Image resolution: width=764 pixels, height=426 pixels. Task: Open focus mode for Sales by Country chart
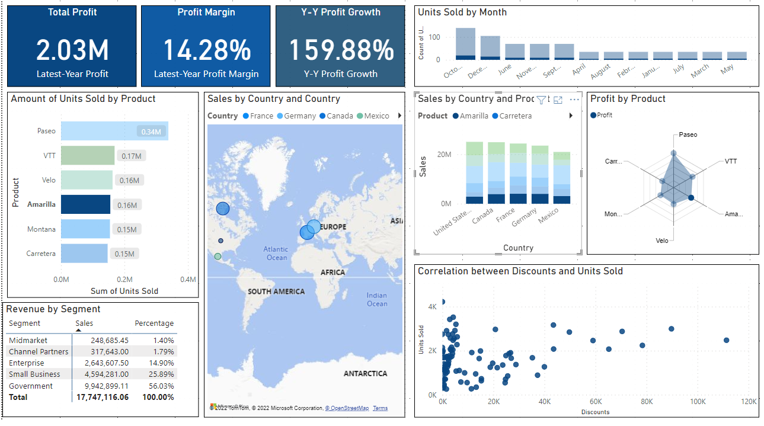click(558, 100)
